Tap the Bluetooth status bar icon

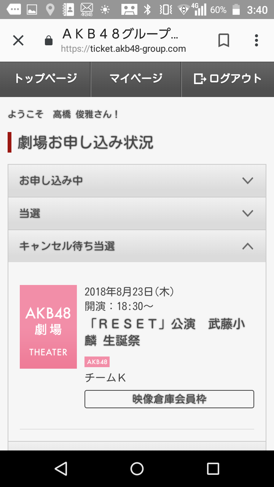pyautogui.click(x=147, y=10)
